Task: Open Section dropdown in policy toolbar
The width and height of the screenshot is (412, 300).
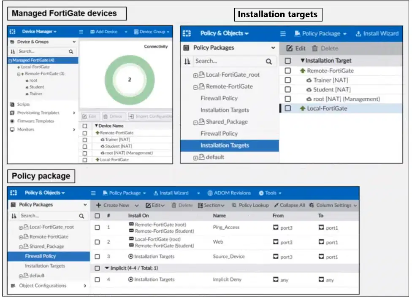Action: (x=211, y=205)
